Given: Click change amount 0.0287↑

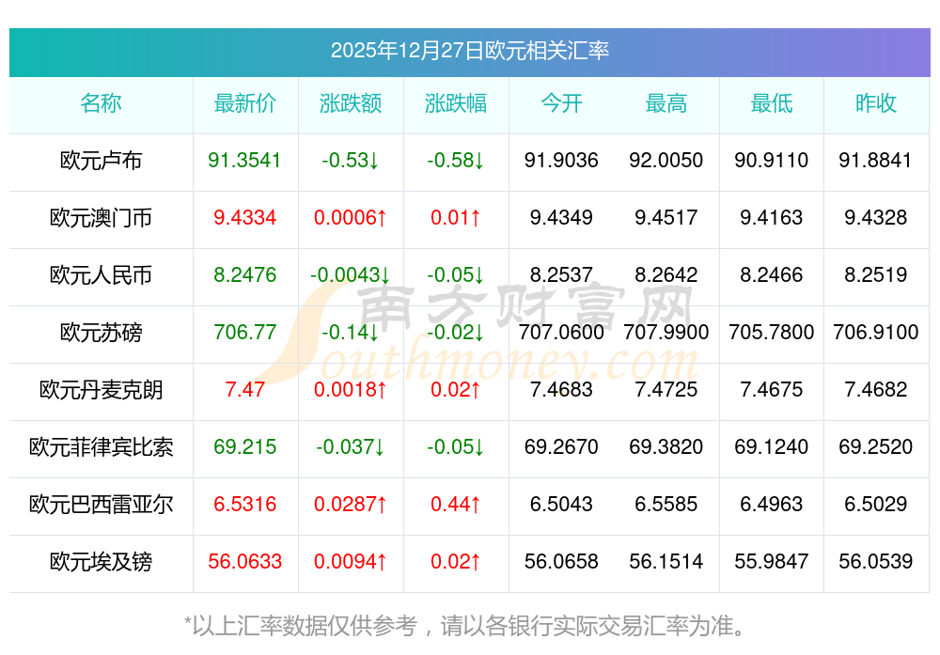Looking at the screenshot, I should [x=350, y=504].
